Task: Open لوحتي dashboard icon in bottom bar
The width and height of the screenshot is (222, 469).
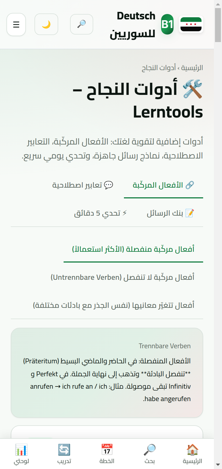Action: (21, 454)
